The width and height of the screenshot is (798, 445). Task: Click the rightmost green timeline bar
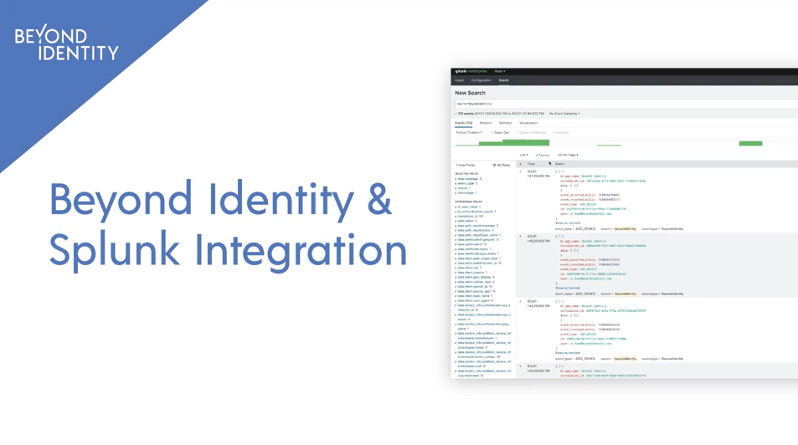click(x=750, y=143)
